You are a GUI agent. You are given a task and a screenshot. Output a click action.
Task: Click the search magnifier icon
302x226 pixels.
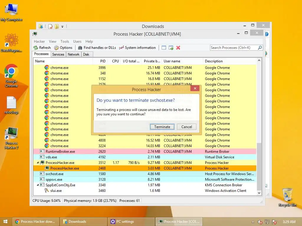click(x=260, y=47)
